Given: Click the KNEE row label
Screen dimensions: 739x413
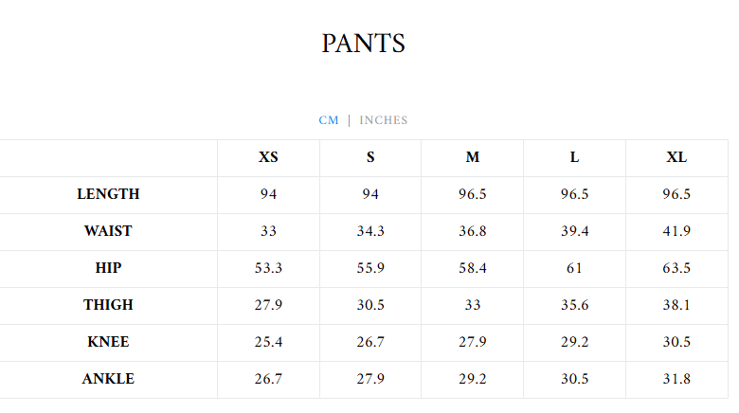Looking at the screenshot, I should click(108, 342).
